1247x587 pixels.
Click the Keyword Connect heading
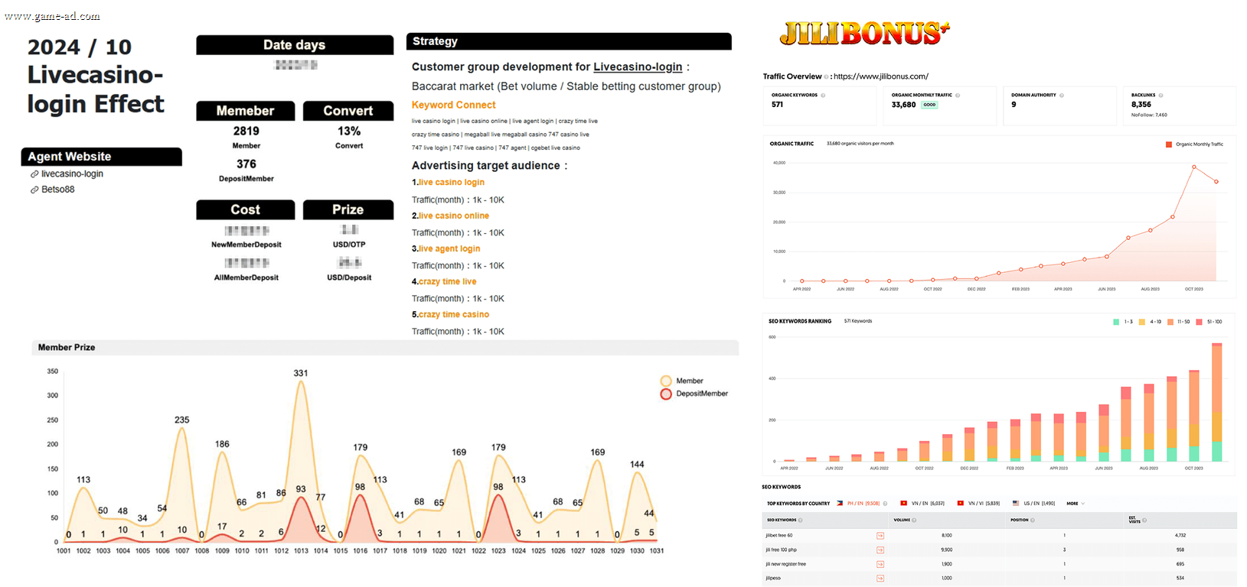[x=453, y=105]
